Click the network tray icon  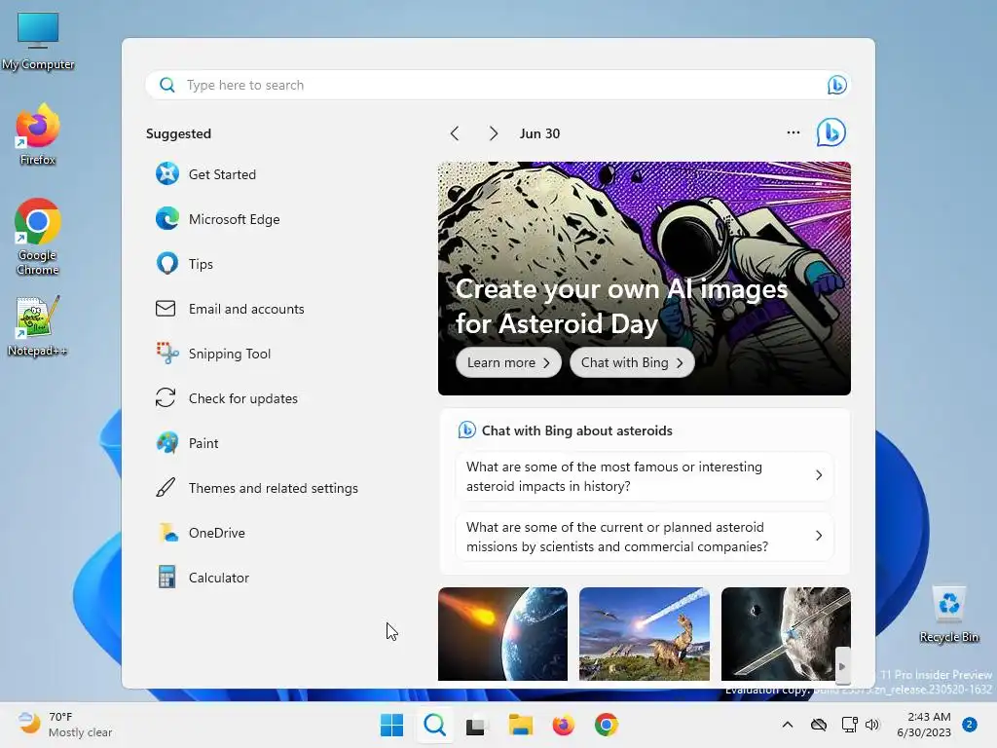click(x=849, y=725)
